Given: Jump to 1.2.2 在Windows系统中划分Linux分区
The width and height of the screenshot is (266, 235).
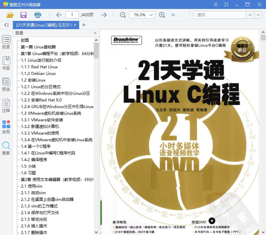Looking at the screenshot, I should pyautogui.click(x=55, y=93).
